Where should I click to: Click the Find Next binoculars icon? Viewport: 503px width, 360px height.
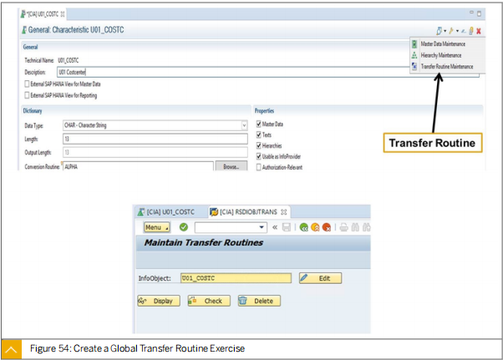click(366, 227)
